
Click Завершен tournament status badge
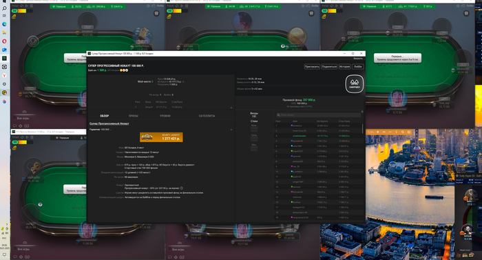[355, 83]
